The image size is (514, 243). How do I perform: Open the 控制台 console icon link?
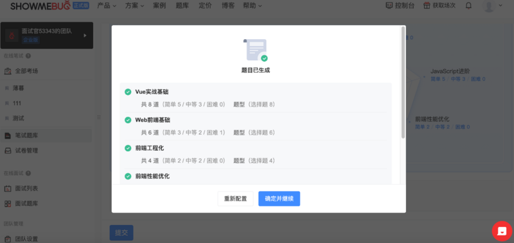(389, 6)
